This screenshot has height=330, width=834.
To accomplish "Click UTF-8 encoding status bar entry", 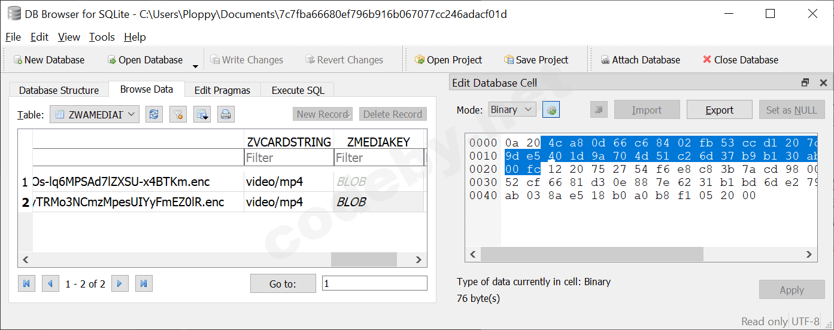I will tap(805, 322).
